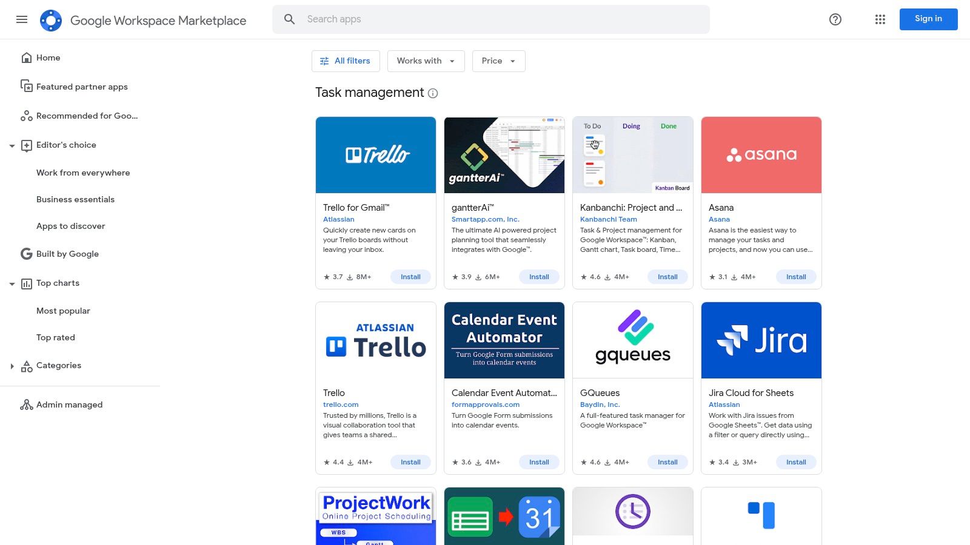Open the Task management info icon
The width and height of the screenshot is (970, 545).
(x=432, y=93)
